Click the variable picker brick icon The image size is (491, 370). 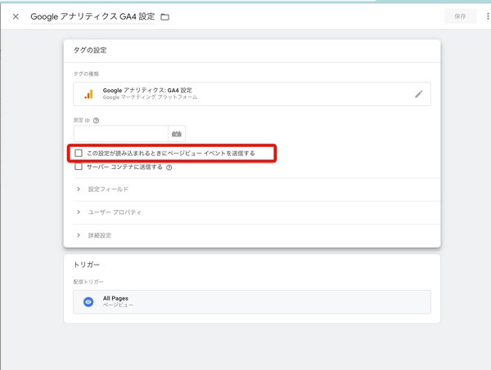click(177, 134)
